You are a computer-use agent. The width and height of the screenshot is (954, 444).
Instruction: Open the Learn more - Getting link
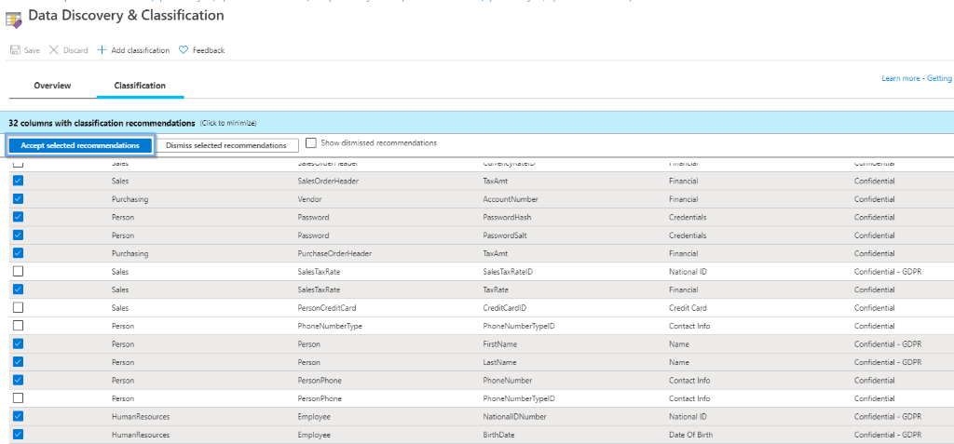click(x=917, y=78)
